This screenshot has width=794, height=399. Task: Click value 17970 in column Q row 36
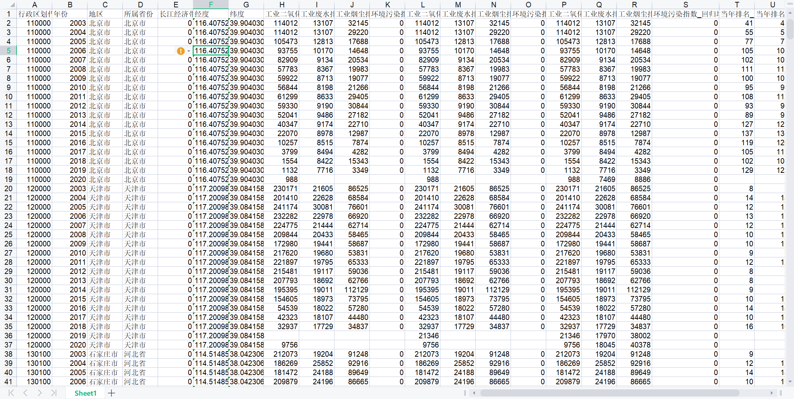[x=599, y=336]
